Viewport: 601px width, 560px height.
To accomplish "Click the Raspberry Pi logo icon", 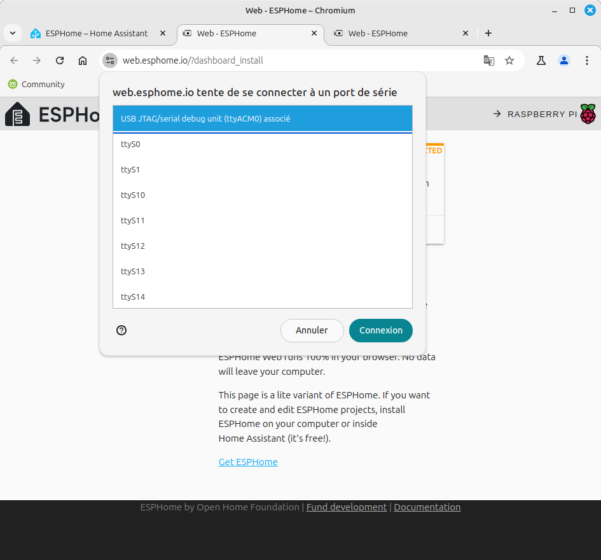I will point(588,114).
